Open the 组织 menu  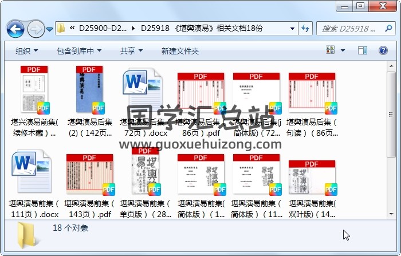[x=26, y=51]
